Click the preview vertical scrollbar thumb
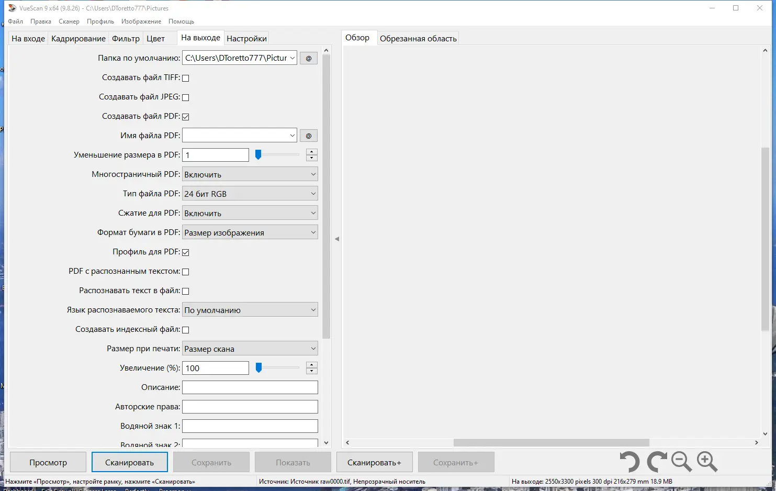The image size is (776, 491). tap(765, 239)
